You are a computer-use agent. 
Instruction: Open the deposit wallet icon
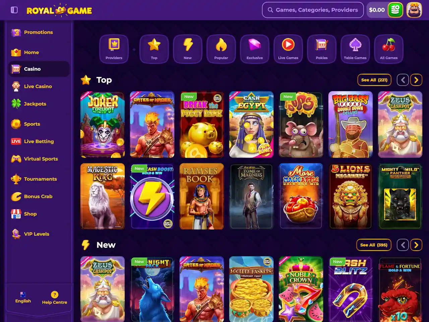(395, 10)
